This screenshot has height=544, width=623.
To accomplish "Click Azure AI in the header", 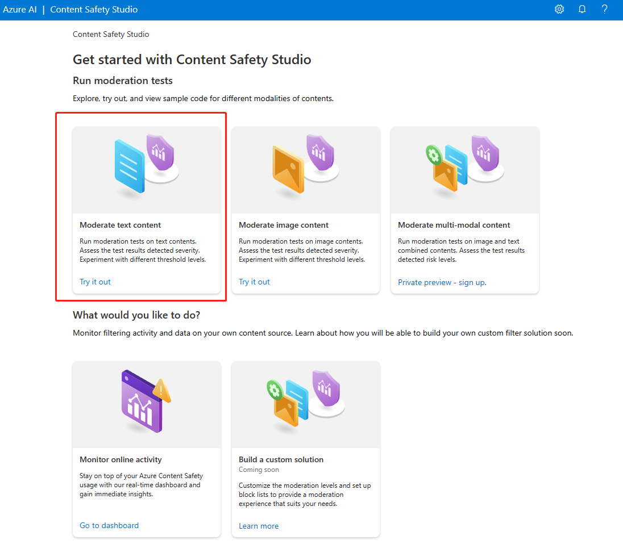I will (x=20, y=10).
